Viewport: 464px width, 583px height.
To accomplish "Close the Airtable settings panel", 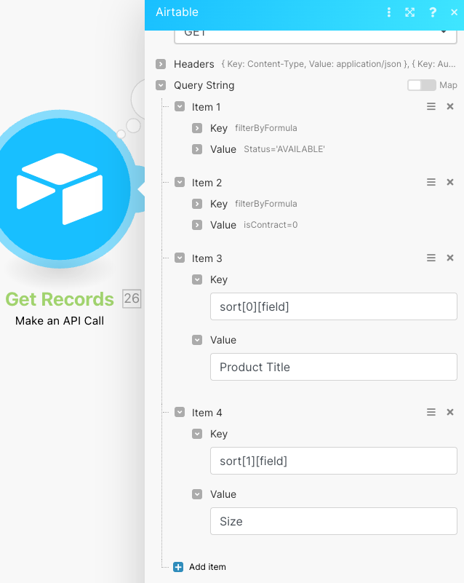I will pyautogui.click(x=454, y=12).
